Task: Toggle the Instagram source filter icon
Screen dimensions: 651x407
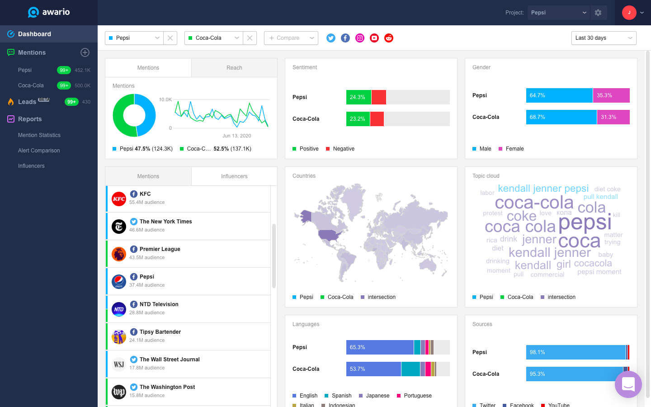Action: [x=360, y=38]
